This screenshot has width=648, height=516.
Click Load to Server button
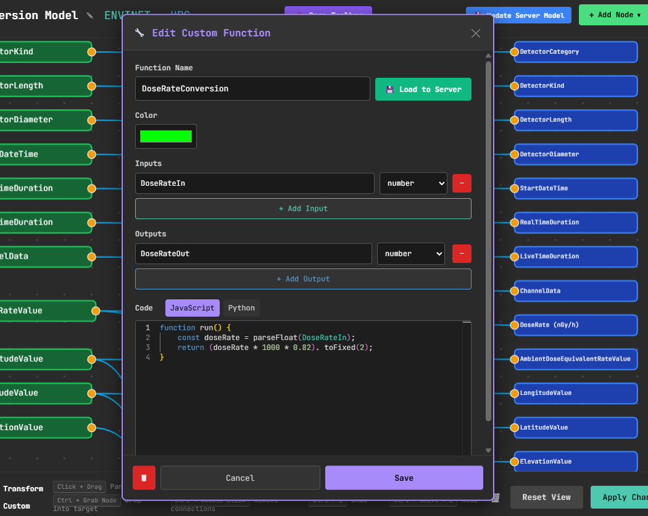click(x=423, y=89)
